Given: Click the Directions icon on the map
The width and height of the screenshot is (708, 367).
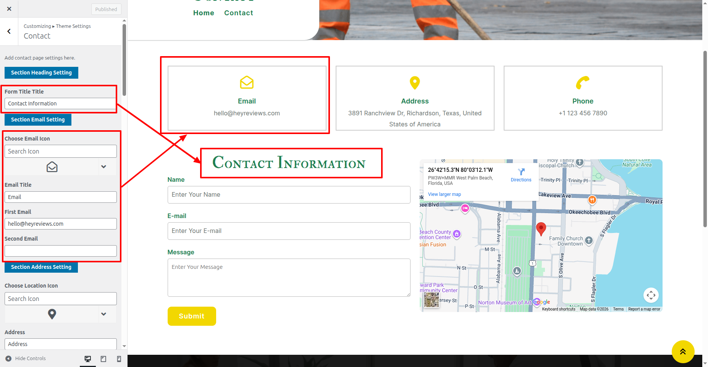Looking at the screenshot, I should point(521,172).
